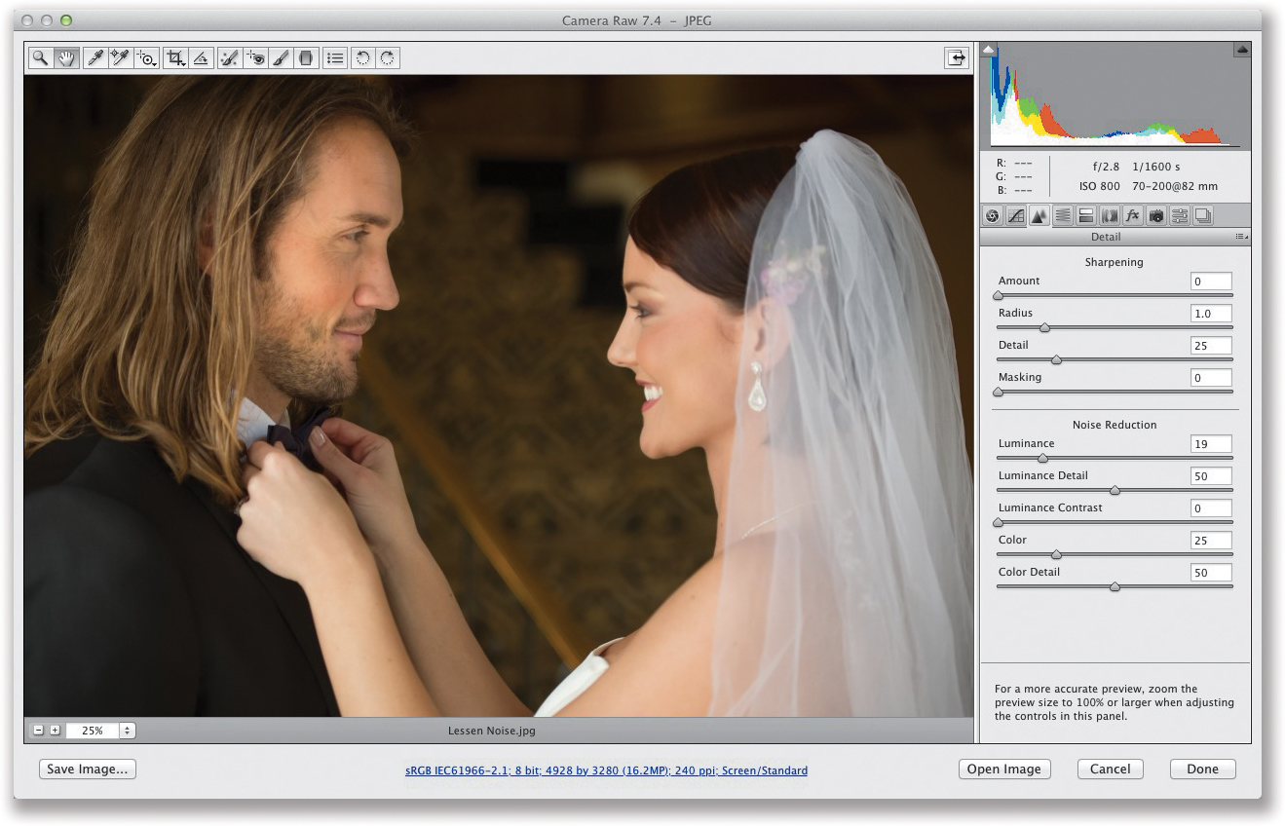Viewport: 1285px width, 826px height.
Task: Click the Sharpening Detail slider handle
Action: pos(1056,359)
